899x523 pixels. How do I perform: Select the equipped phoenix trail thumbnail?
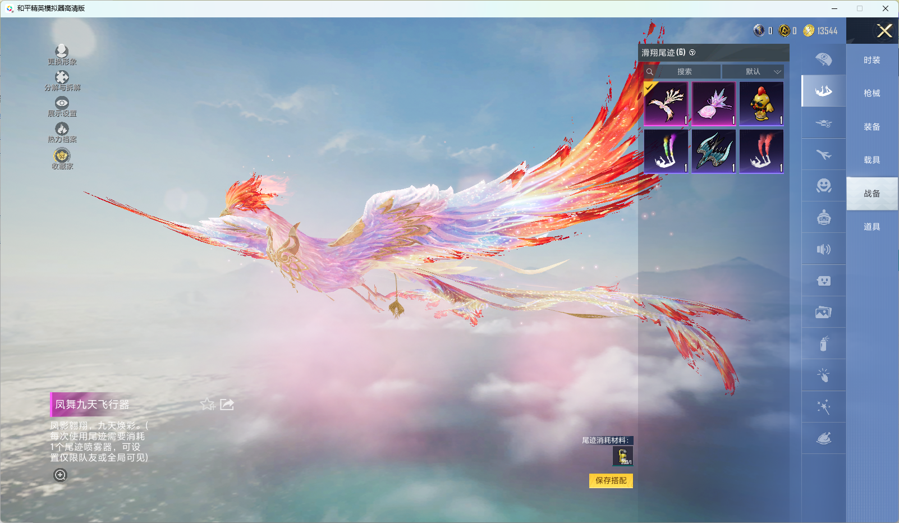pyautogui.click(x=666, y=104)
